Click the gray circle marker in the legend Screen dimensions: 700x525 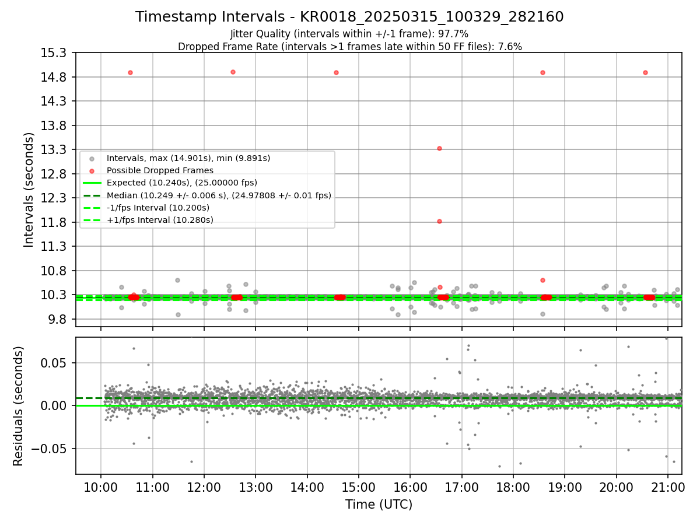91,158
